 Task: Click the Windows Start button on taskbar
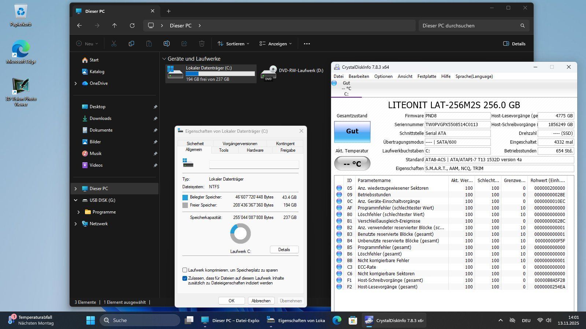(x=90, y=320)
